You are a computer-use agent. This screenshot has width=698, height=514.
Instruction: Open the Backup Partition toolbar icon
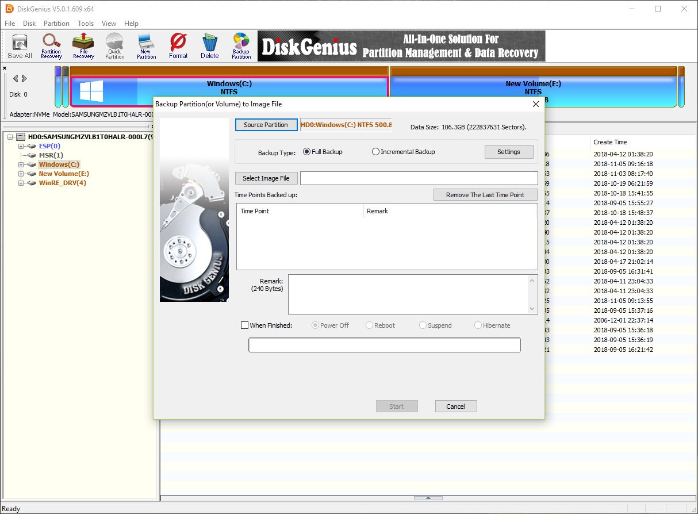241,46
